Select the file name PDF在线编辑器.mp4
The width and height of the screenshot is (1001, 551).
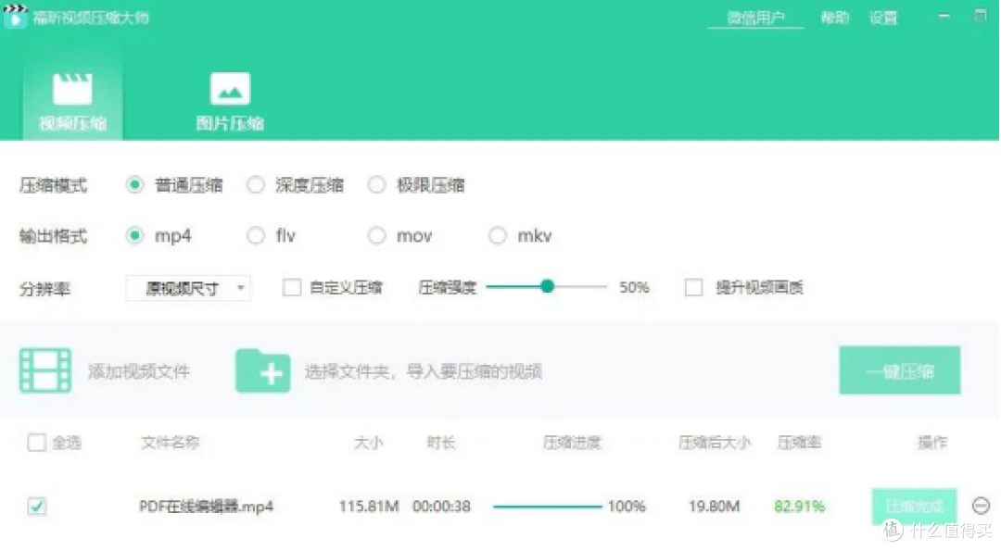click(206, 507)
